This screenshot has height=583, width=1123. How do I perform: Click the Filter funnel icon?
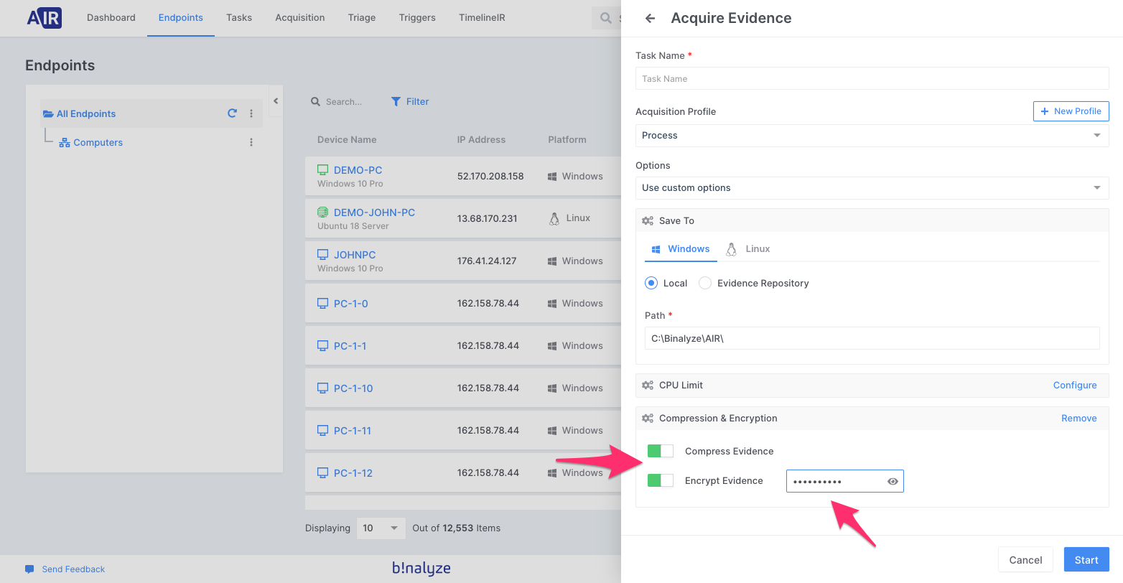396,102
